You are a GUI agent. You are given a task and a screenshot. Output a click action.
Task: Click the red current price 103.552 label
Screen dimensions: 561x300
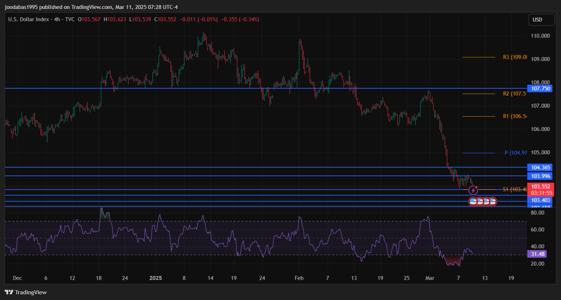point(539,187)
